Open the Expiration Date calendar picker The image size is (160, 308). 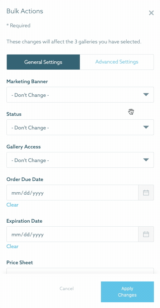pyautogui.click(x=146, y=234)
